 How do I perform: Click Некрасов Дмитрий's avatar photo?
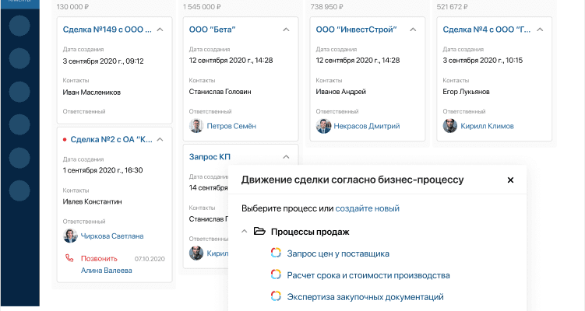[323, 126]
